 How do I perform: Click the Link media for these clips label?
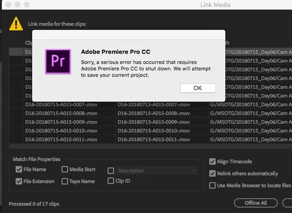pyautogui.click(x=57, y=24)
